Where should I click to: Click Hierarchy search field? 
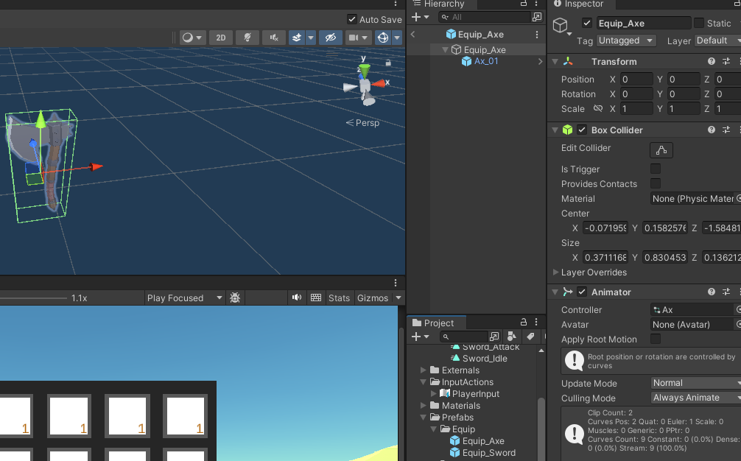484,17
